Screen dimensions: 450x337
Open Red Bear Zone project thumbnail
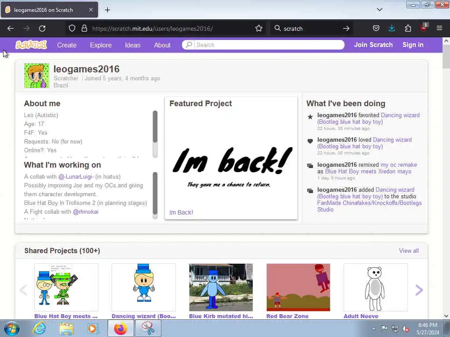(298, 287)
